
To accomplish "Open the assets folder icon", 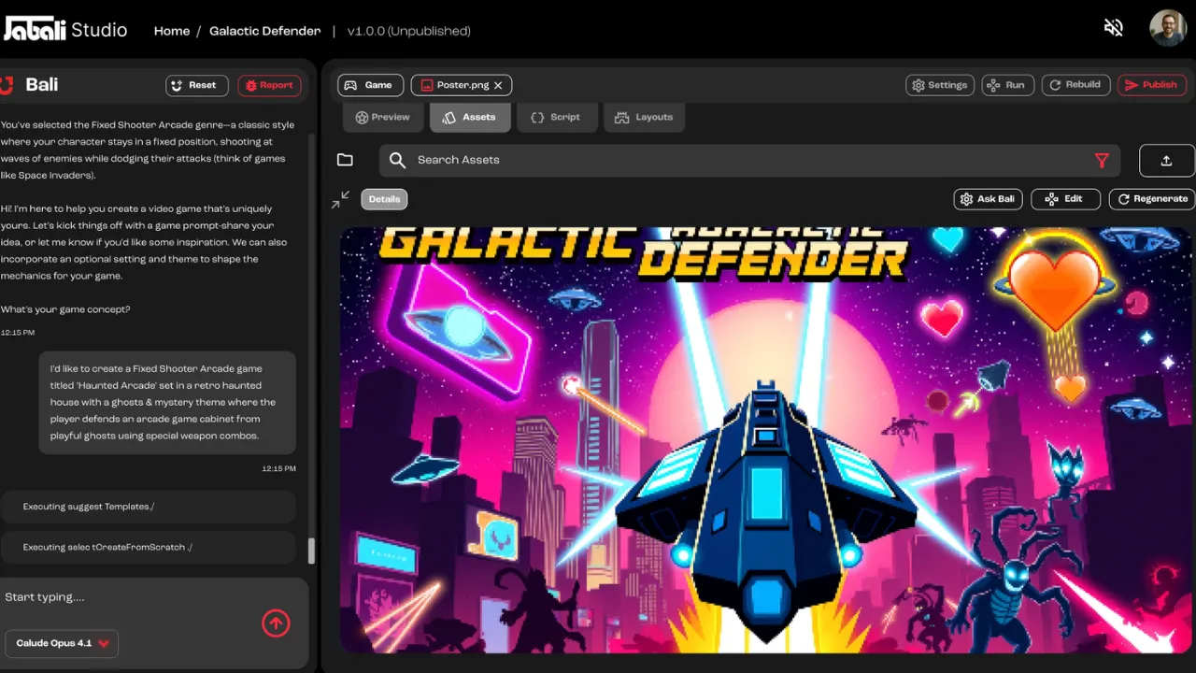I will [x=345, y=160].
